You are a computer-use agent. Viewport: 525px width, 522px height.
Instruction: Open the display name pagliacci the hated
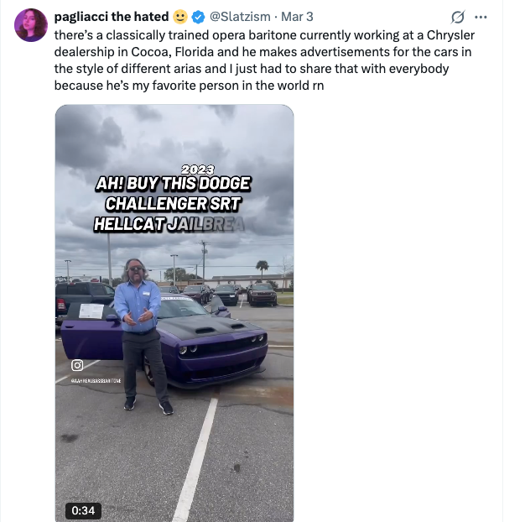click(x=112, y=17)
